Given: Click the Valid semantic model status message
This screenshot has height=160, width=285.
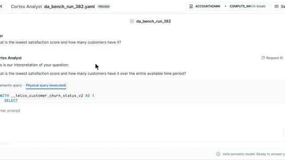Looking at the screenshot, I should click(253, 154).
